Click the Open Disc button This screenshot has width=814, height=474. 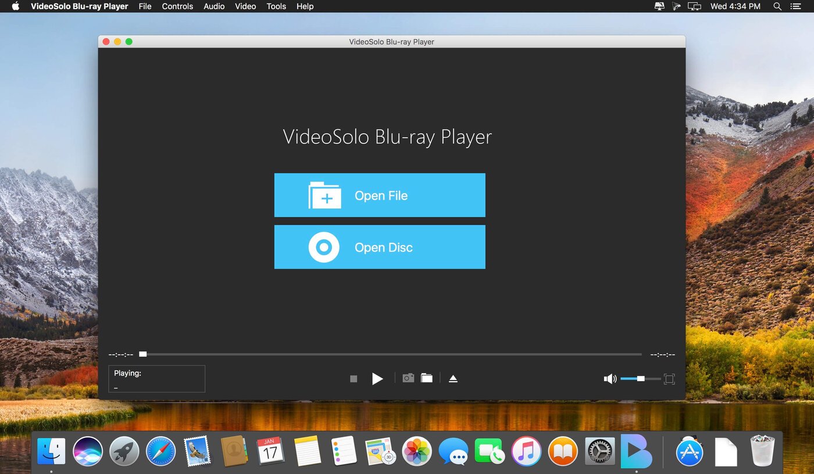click(x=380, y=247)
